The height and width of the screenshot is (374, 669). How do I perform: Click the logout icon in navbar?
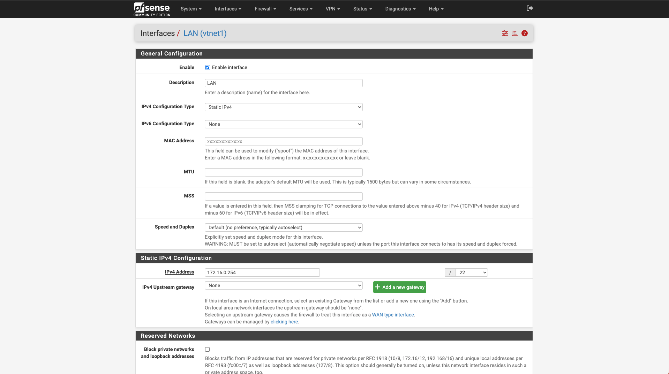[529, 8]
